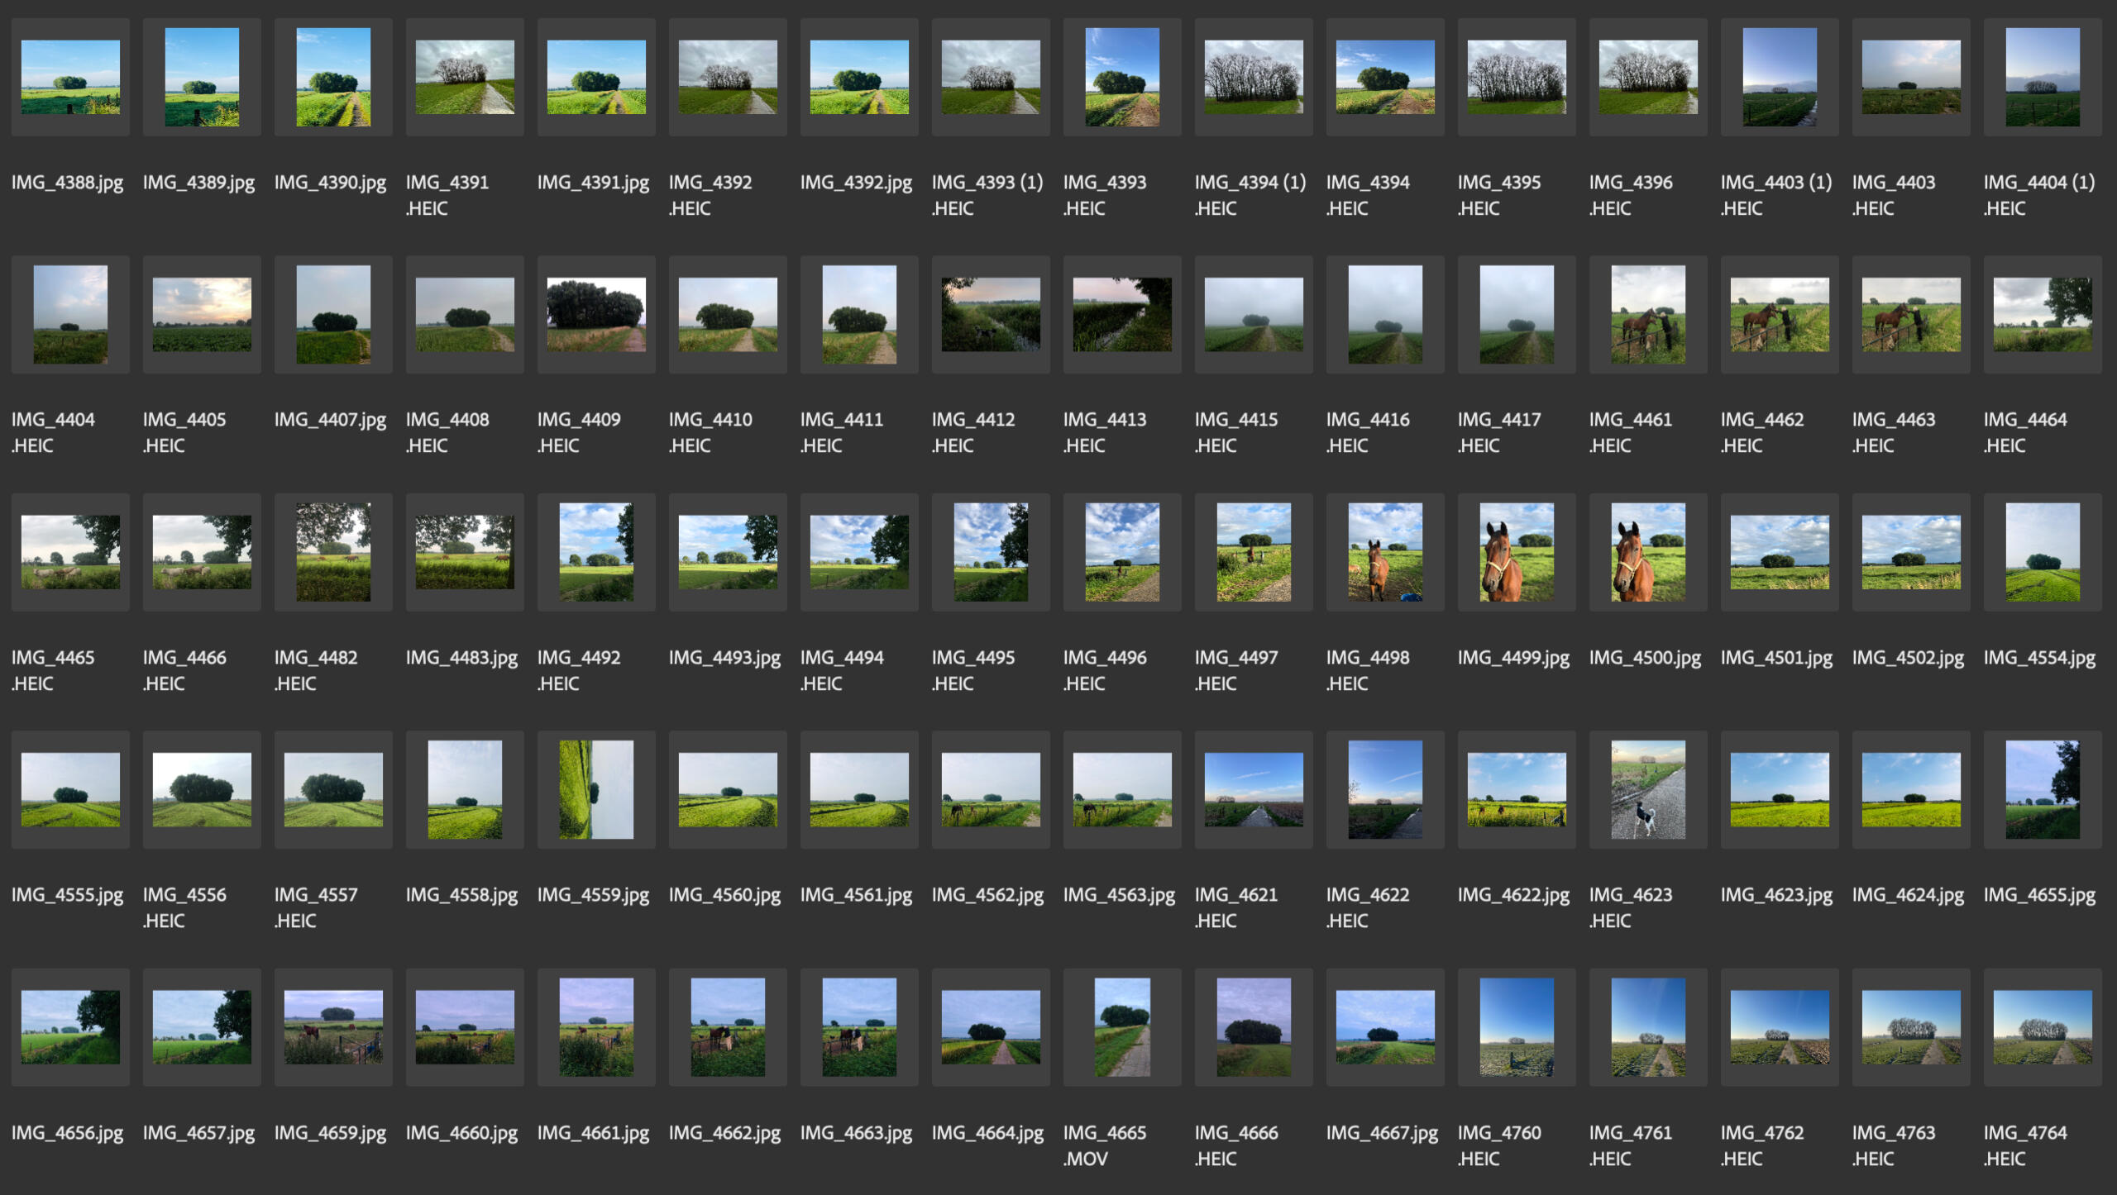The image size is (2117, 1195).
Task: Click the IMG_4461.HEIC horse at fence photo
Action: pos(1648,314)
